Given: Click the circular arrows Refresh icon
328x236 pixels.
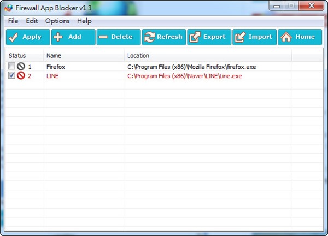Looking at the screenshot, I should click(x=150, y=37).
